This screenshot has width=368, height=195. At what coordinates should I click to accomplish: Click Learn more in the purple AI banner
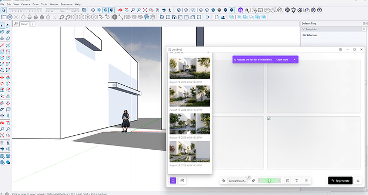pyautogui.click(x=282, y=60)
